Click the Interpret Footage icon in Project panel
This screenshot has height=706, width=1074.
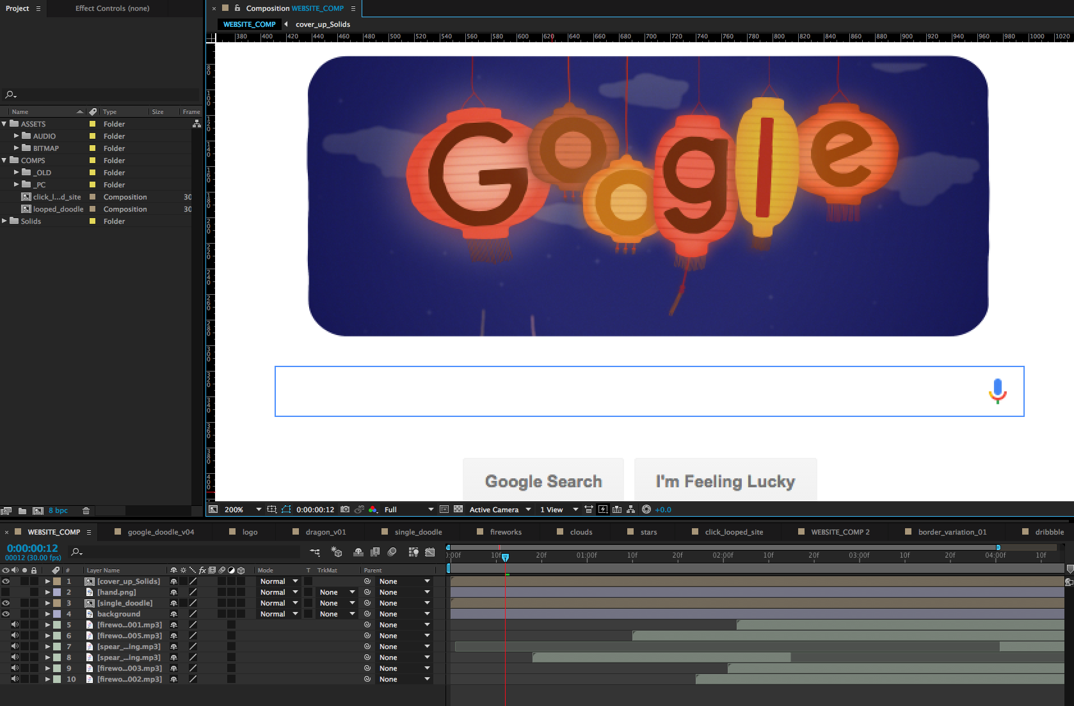point(6,511)
